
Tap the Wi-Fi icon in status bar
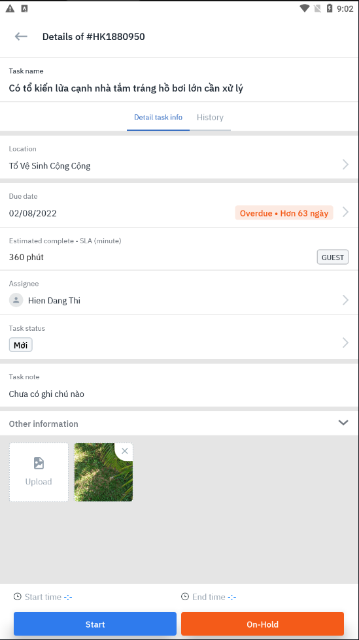[x=304, y=8]
